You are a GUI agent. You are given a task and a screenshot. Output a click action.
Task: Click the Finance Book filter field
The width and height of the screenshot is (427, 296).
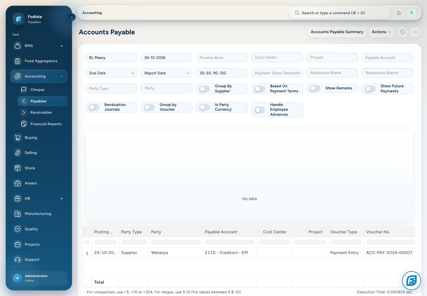(222, 58)
